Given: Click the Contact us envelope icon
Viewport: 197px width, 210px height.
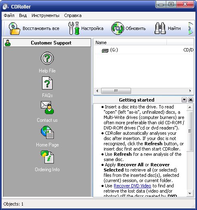Looking at the screenshot, I should 47,108.
